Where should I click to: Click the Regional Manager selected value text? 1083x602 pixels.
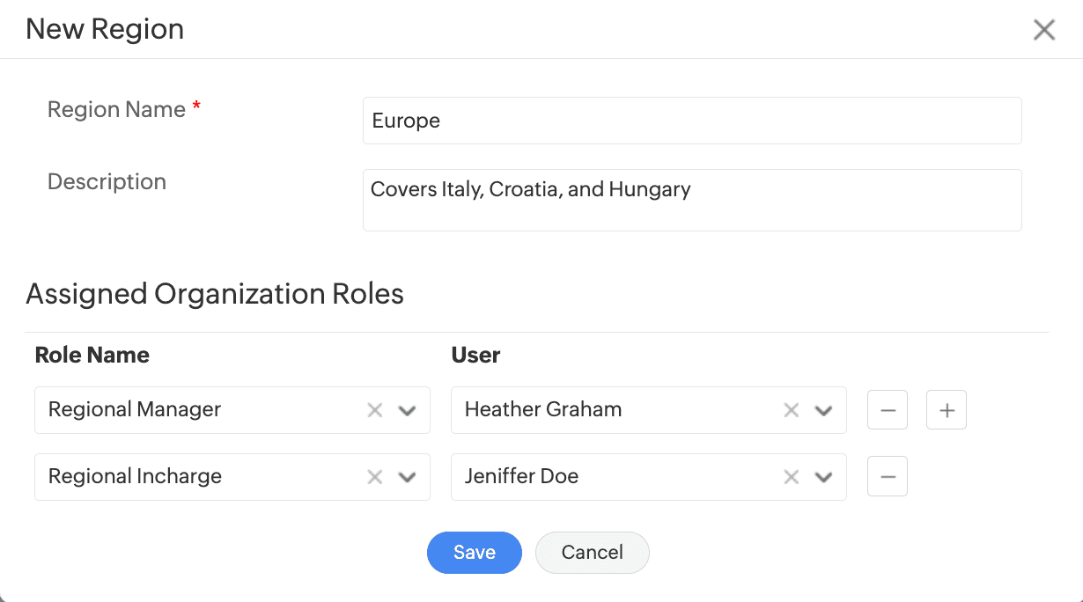click(x=135, y=410)
